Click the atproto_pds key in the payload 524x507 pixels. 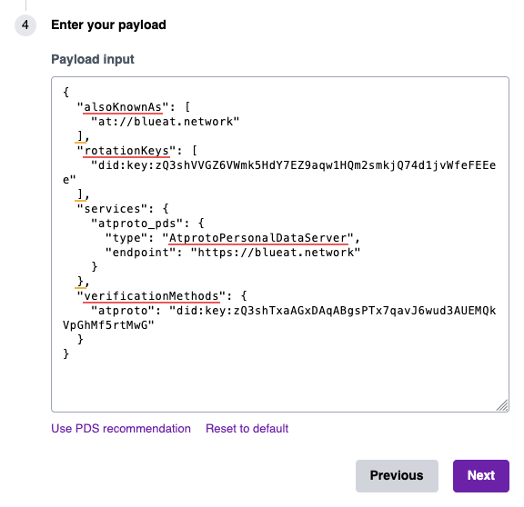(137, 224)
